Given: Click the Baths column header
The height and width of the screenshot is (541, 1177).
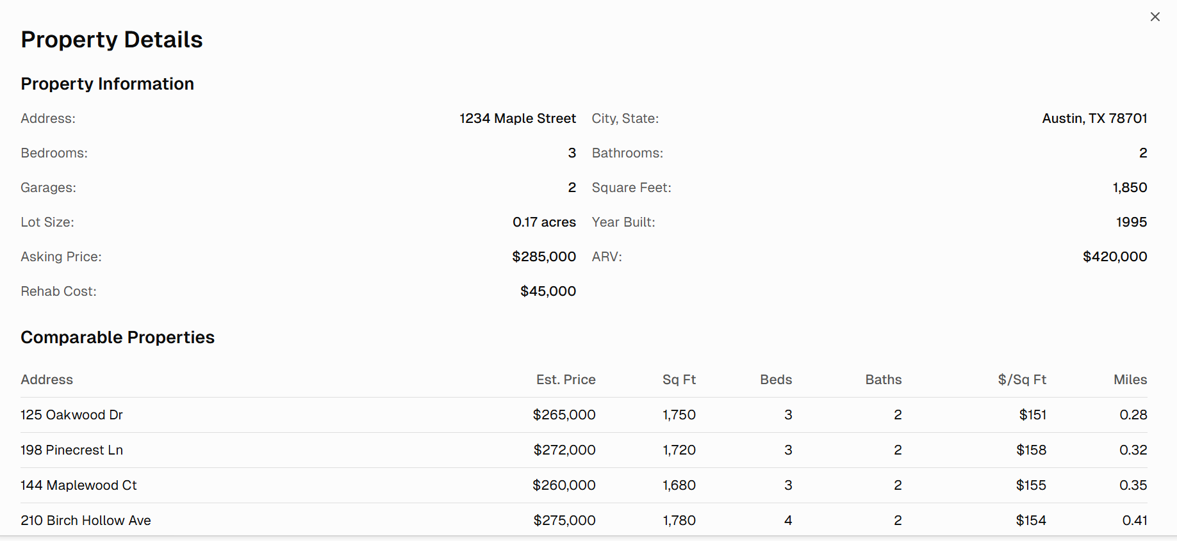Looking at the screenshot, I should point(883,380).
